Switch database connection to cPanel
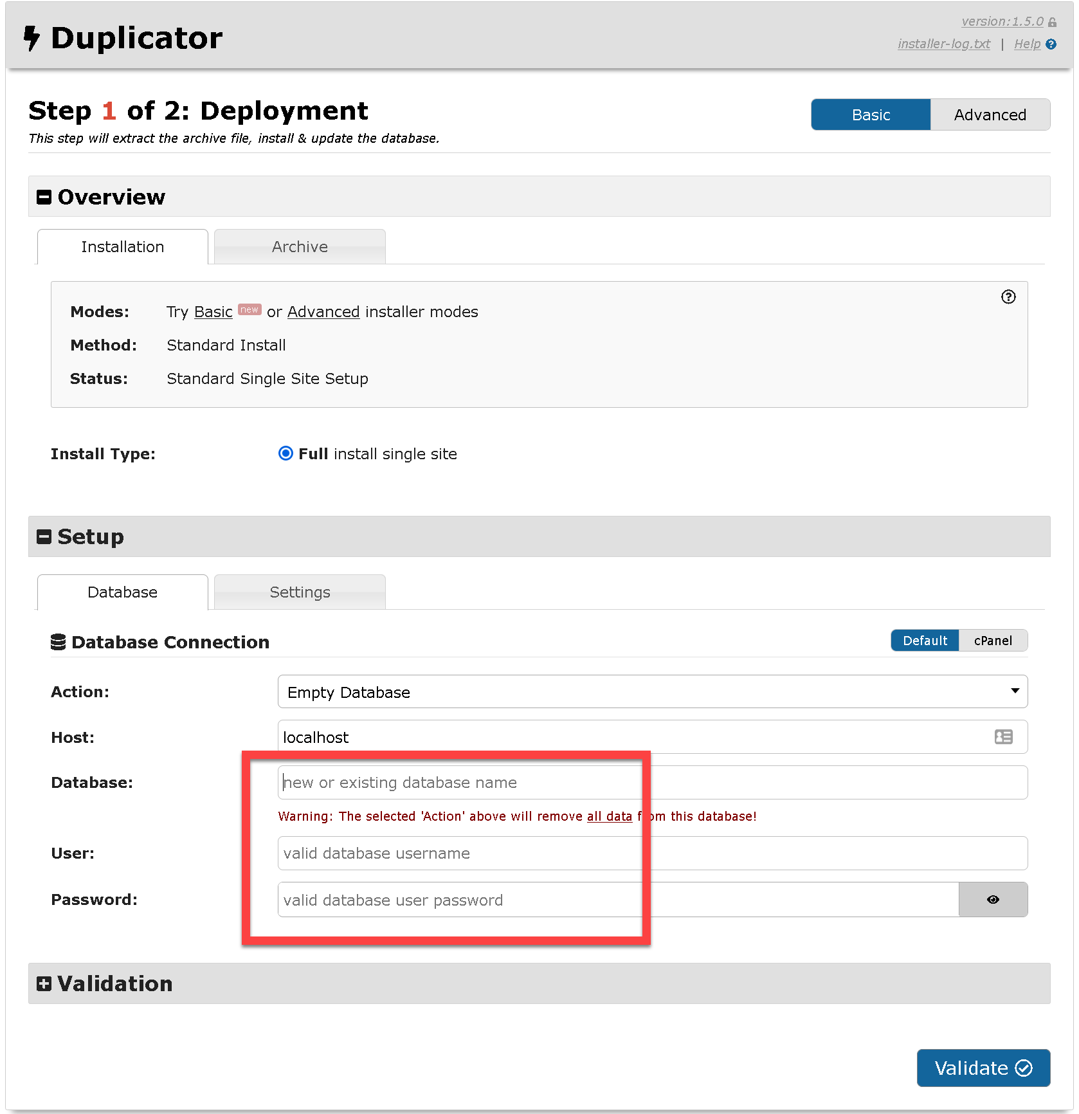 pyautogui.click(x=992, y=641)
